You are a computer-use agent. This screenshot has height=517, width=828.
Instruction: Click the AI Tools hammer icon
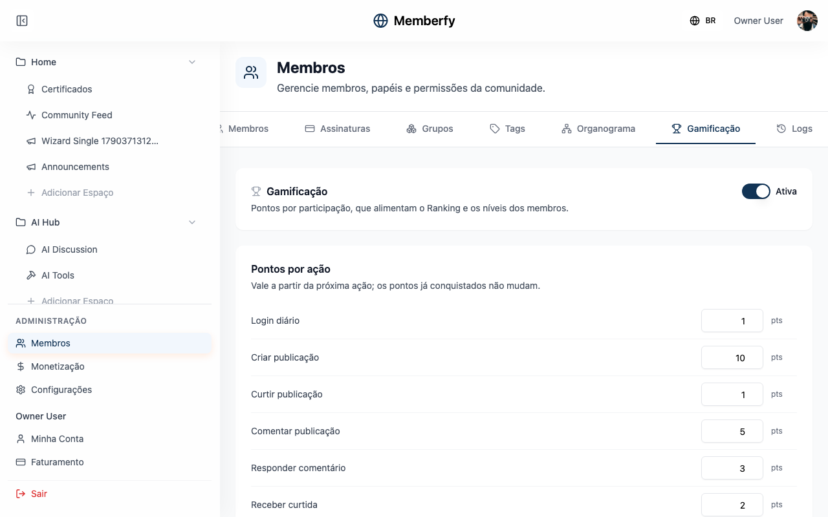(x=31, y=275)
